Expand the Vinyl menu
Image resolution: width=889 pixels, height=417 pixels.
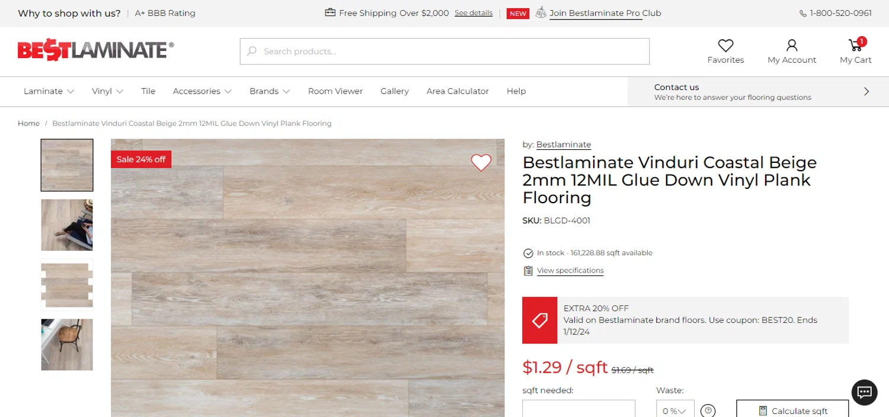pos(107,91)
